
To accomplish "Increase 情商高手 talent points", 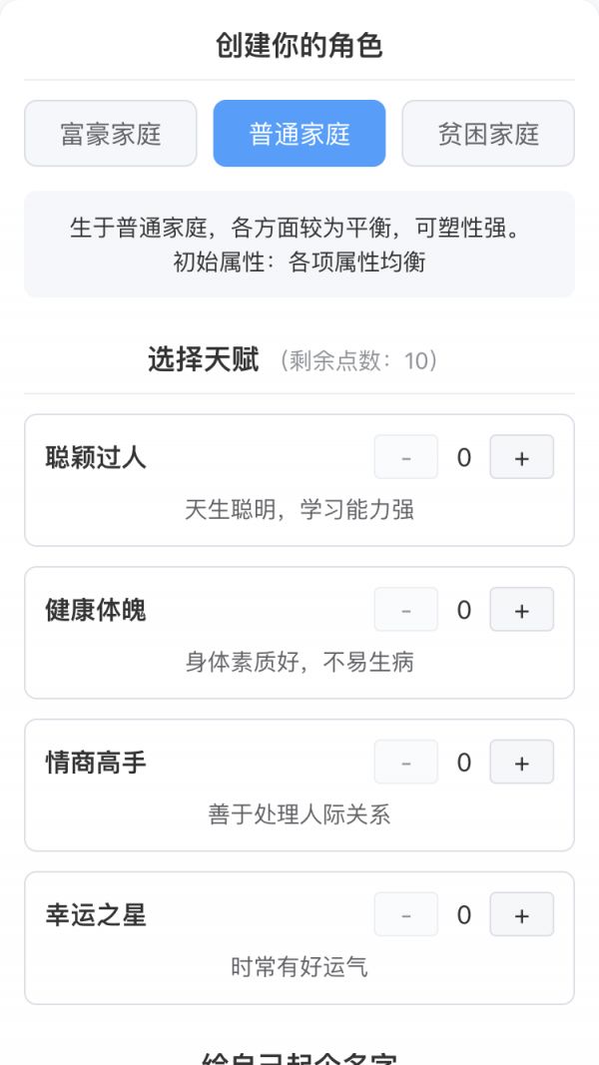I will [x=521, y=762].
